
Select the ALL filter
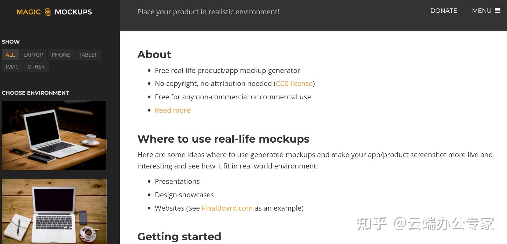pos(10,55)
